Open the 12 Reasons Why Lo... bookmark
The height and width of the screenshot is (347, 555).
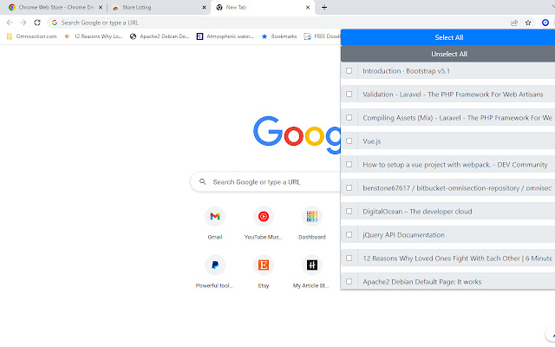pos(94,36)
